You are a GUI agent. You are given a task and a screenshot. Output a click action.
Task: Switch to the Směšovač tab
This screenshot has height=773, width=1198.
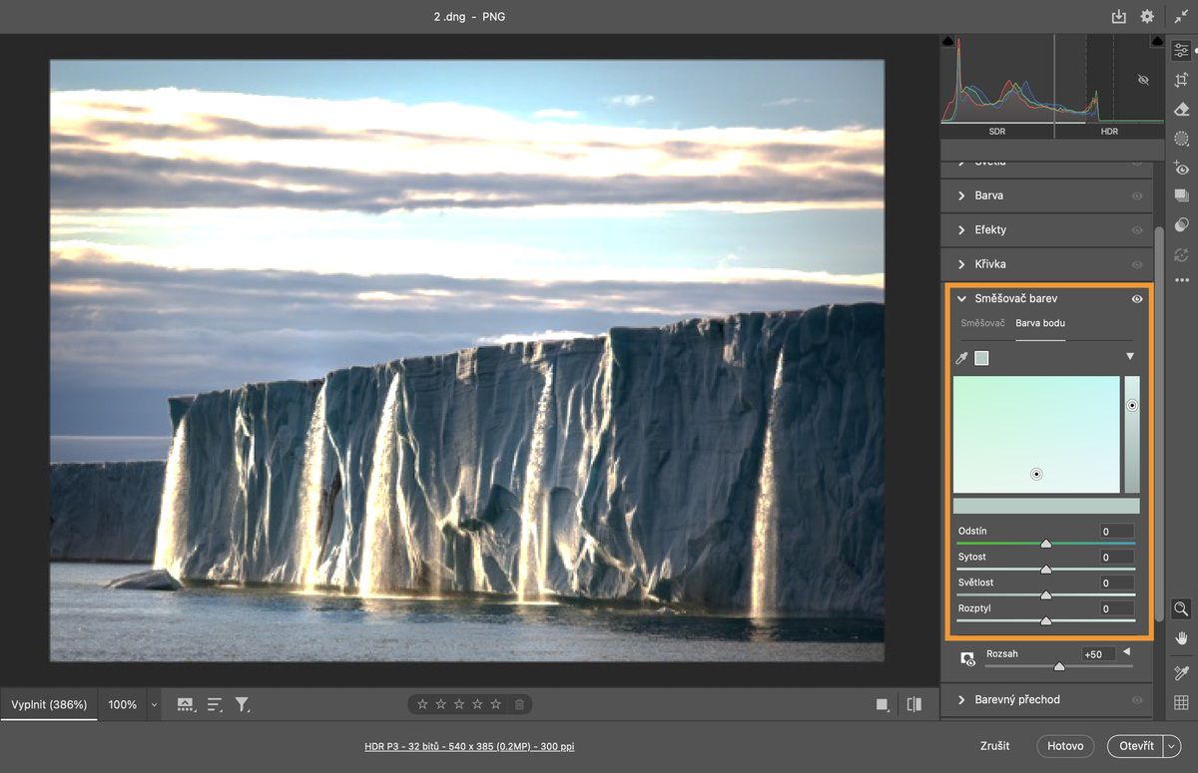[982, 323]
